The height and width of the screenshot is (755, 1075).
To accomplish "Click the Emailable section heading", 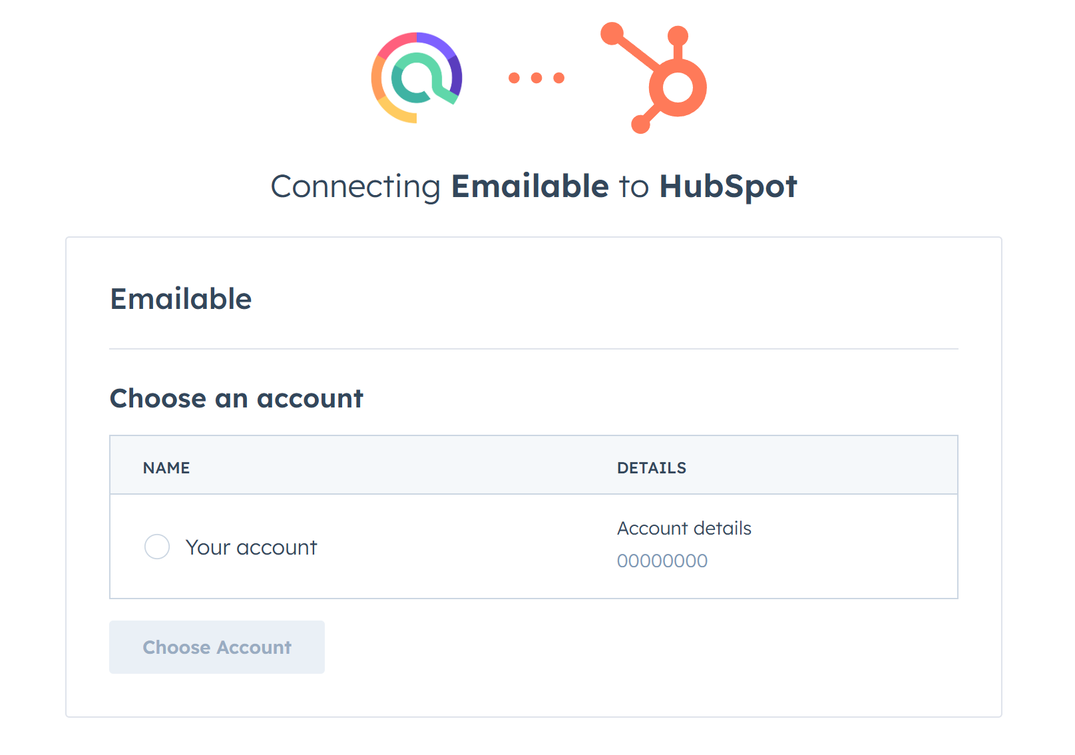I will (181, 299).
